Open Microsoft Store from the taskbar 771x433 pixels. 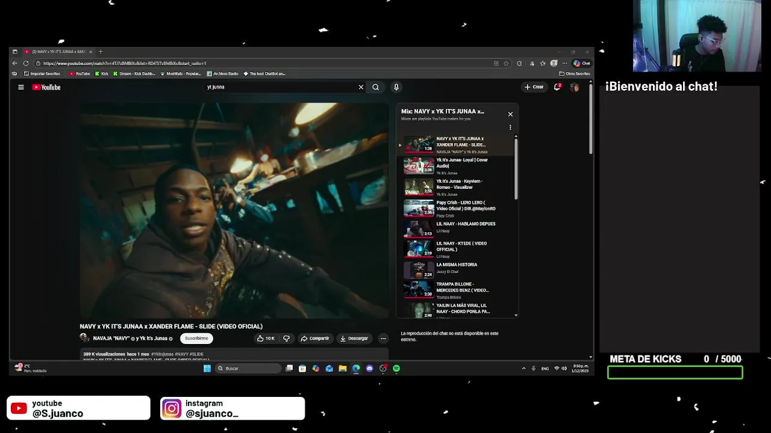pyautogui.click(x=302, y=369)
